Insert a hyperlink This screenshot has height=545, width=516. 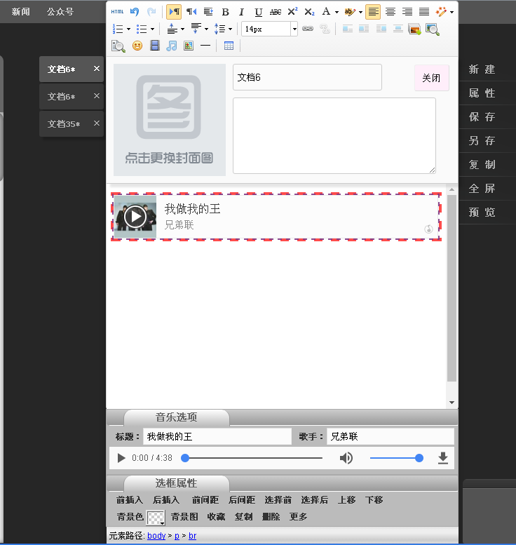pos(308,29)
